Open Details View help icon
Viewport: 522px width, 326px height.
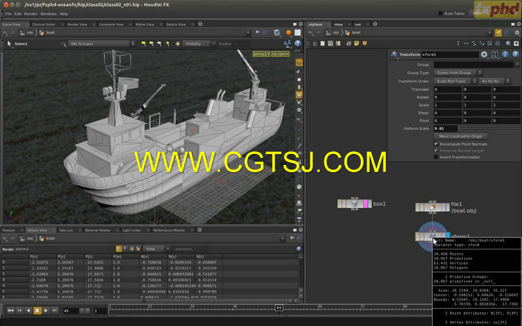tap(299, 249)
